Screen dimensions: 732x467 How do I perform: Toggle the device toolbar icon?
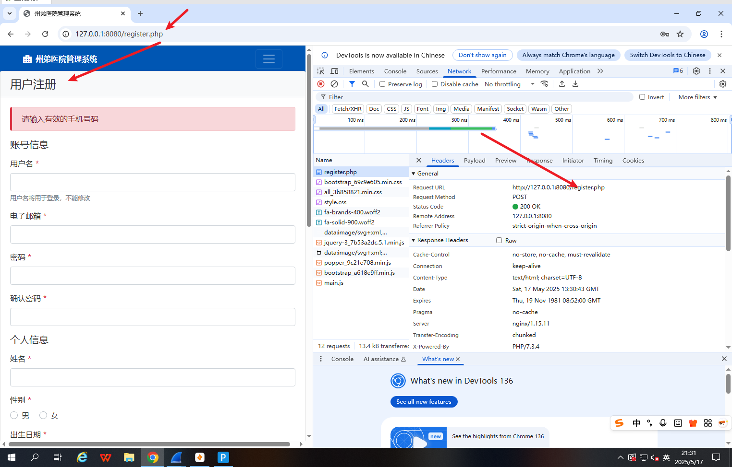[x=335, y=71]
